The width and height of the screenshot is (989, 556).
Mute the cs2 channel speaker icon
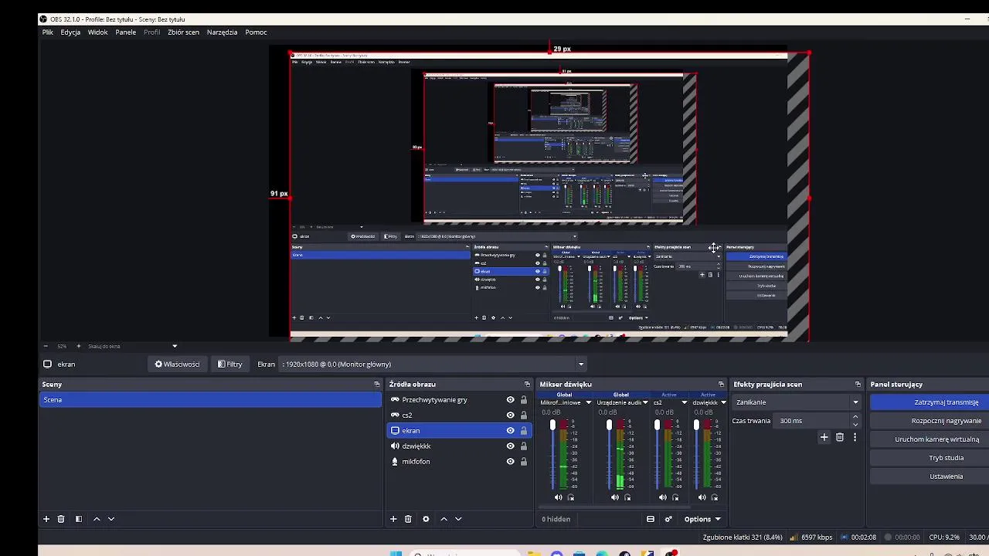663,497
